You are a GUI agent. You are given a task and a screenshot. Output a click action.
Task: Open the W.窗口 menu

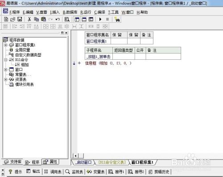pyautogui.click(x=128, y=12)
